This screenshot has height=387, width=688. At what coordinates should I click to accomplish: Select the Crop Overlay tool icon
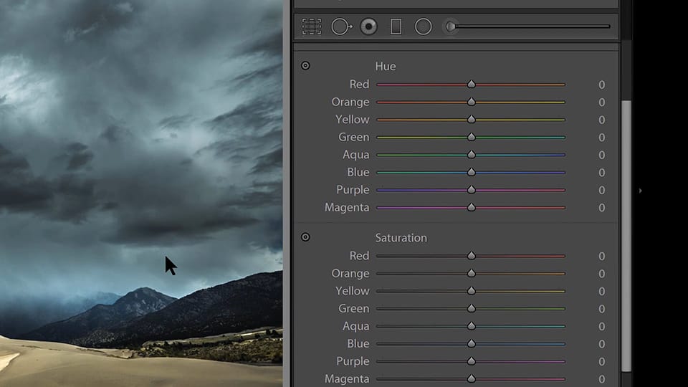coord(312,27)
